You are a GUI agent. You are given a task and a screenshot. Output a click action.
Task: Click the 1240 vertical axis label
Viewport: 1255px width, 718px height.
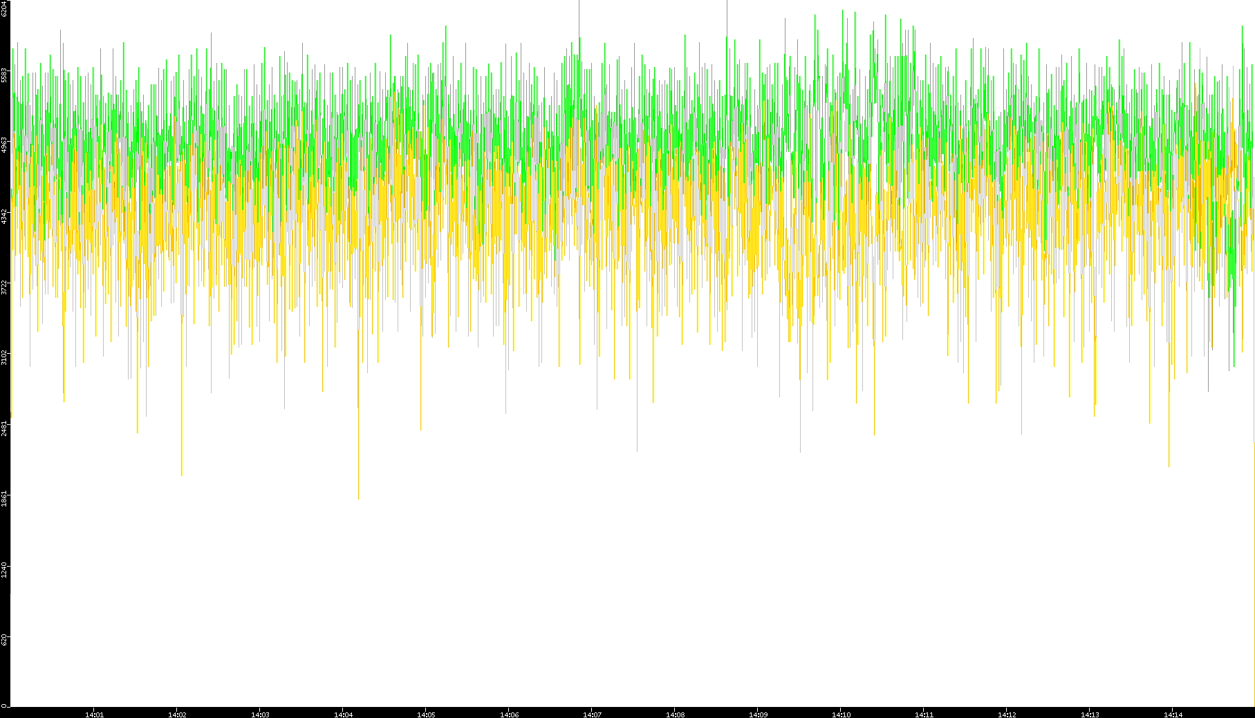(4, 569)
